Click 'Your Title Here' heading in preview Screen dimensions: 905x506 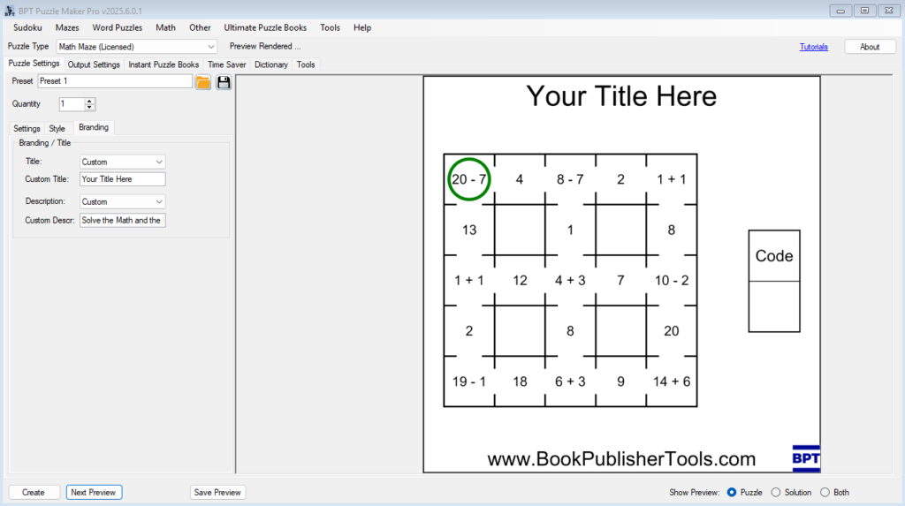(621, 95)
